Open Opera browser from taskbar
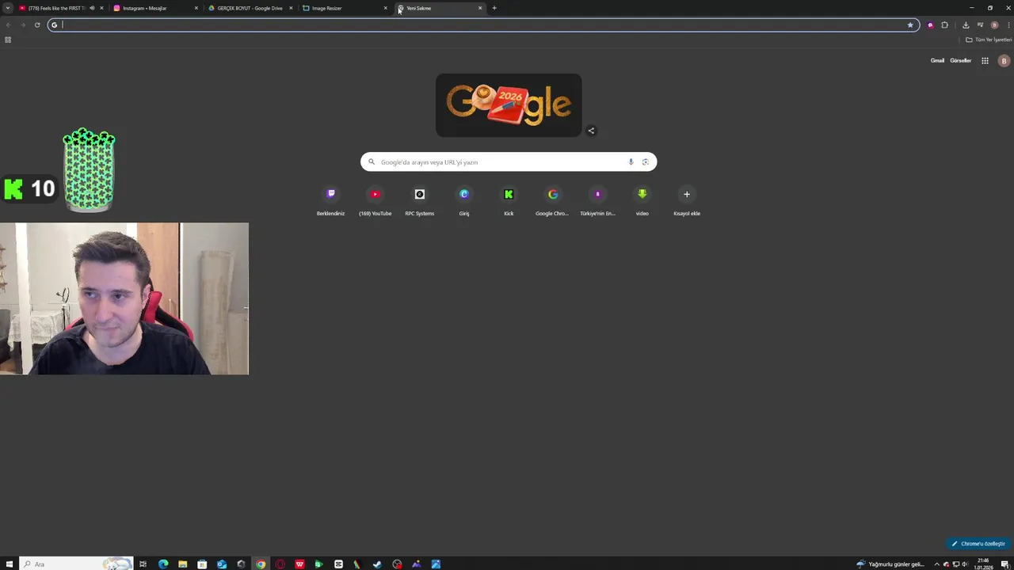This screenshot has height=570, width=1014. [280, 564]
